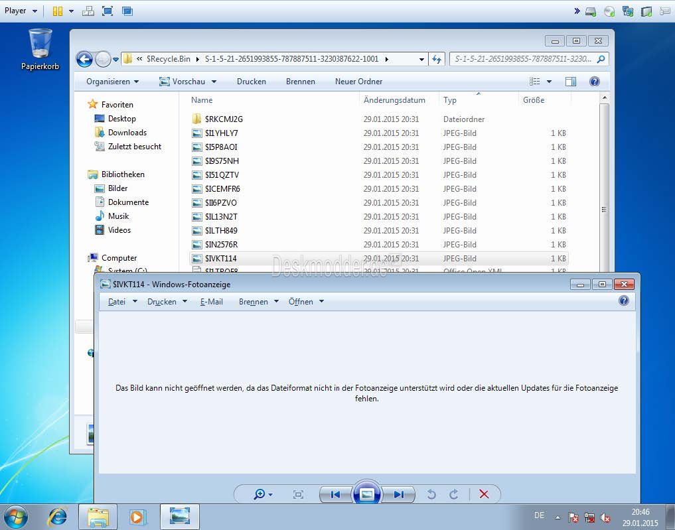The height and width of the screenshot is (530, 675).
Task: Pause the VM via Player toolbar
Action: point(57,11)
